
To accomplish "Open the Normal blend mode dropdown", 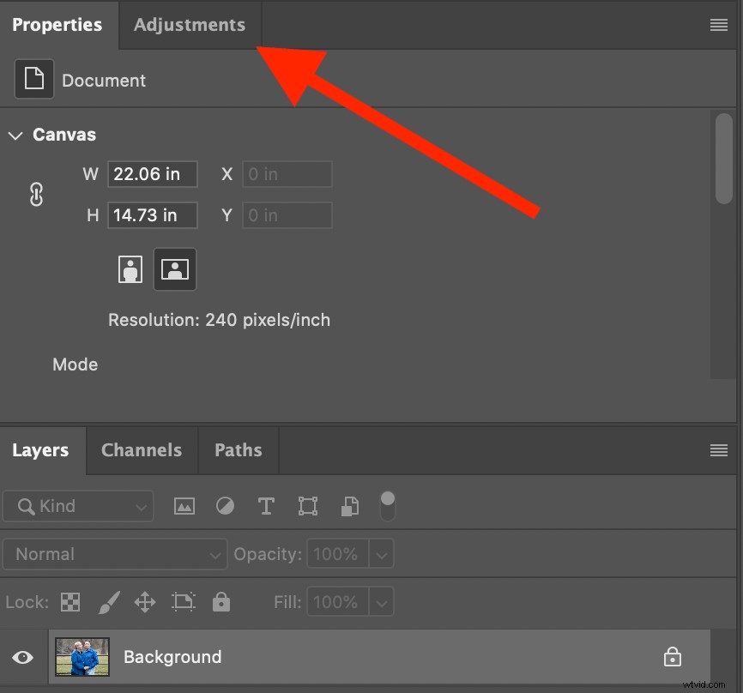I will coord(214,554).
